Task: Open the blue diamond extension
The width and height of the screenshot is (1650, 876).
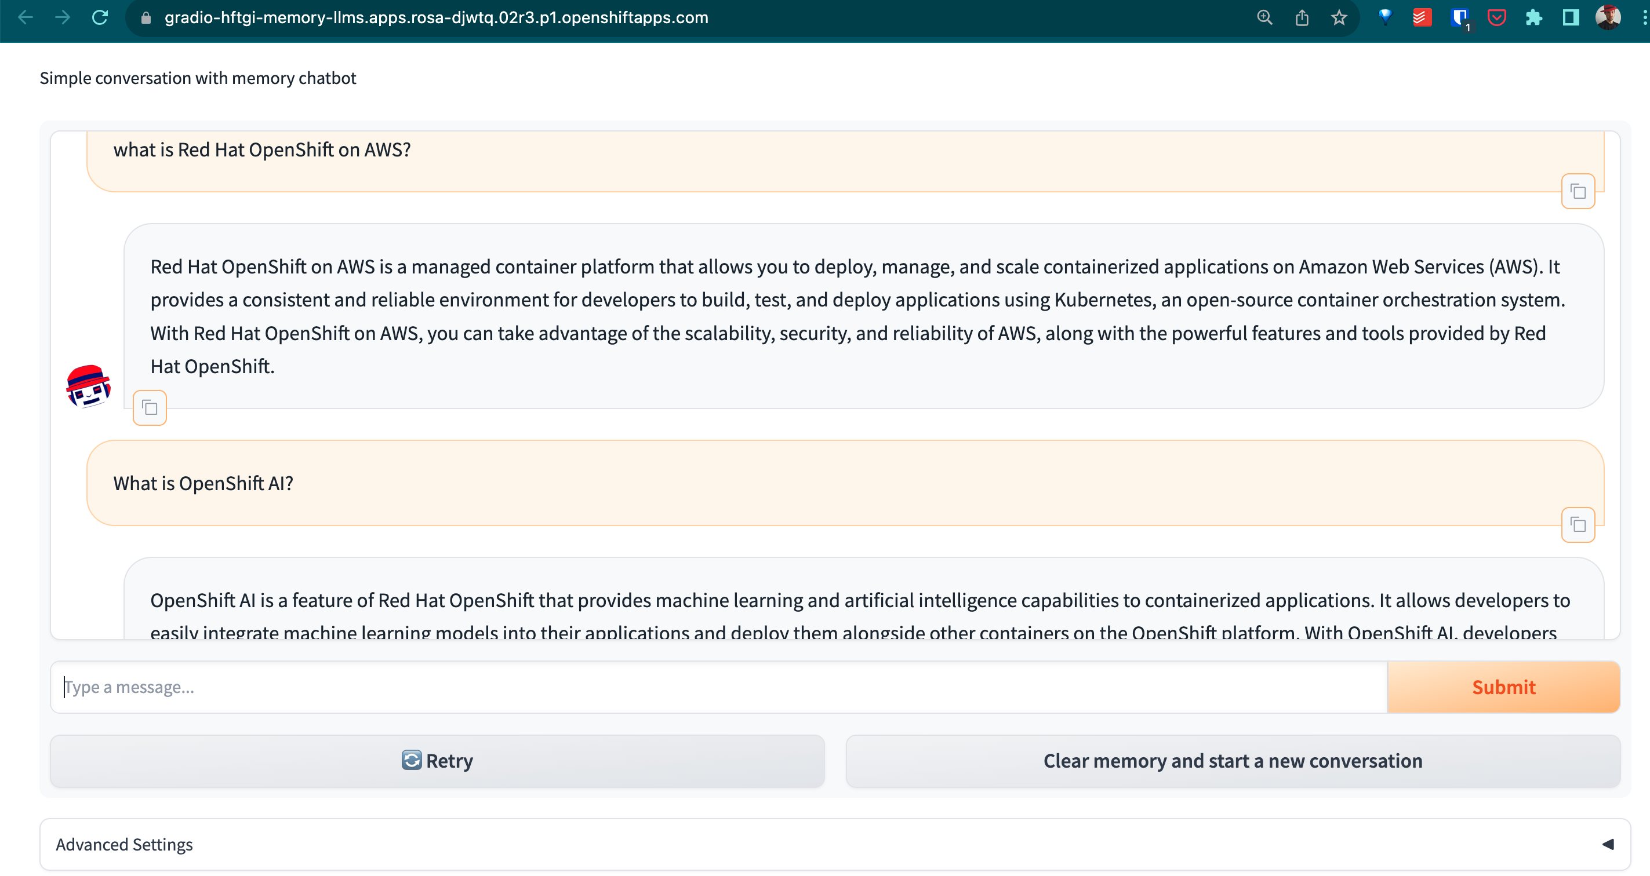Action: pyautogui.click(x=1385, y=17)
